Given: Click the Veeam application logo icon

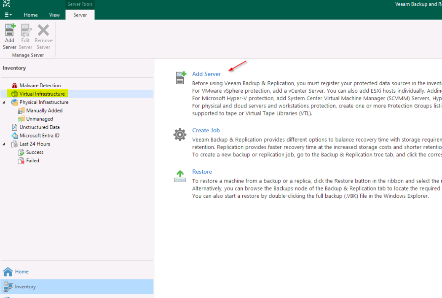Looking at the screenshot, I should pyautogui.click(x=6, y=4).
